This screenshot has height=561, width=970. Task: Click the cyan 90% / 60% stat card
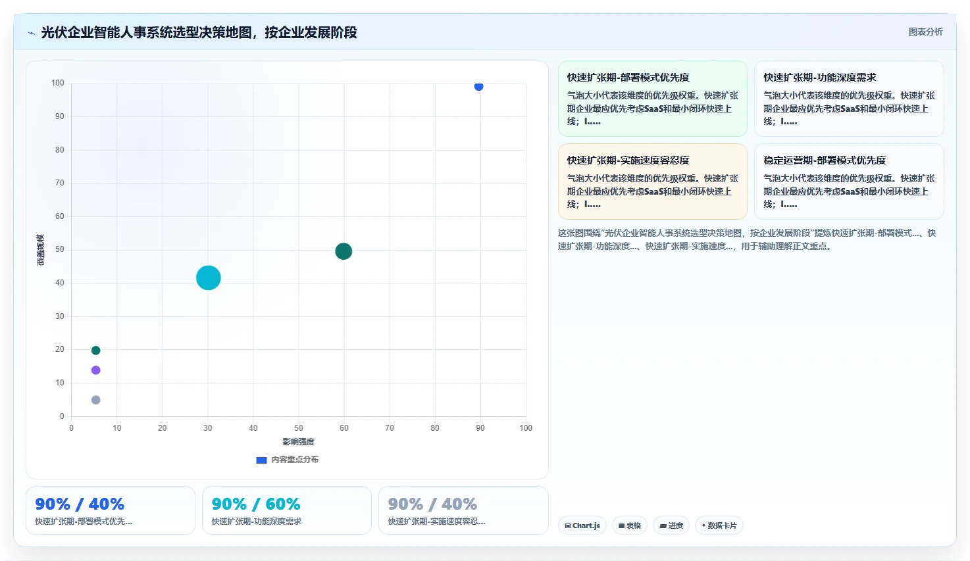tap(287, 510)
